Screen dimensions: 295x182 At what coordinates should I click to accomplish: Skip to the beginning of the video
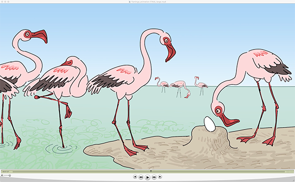(135, 177)
